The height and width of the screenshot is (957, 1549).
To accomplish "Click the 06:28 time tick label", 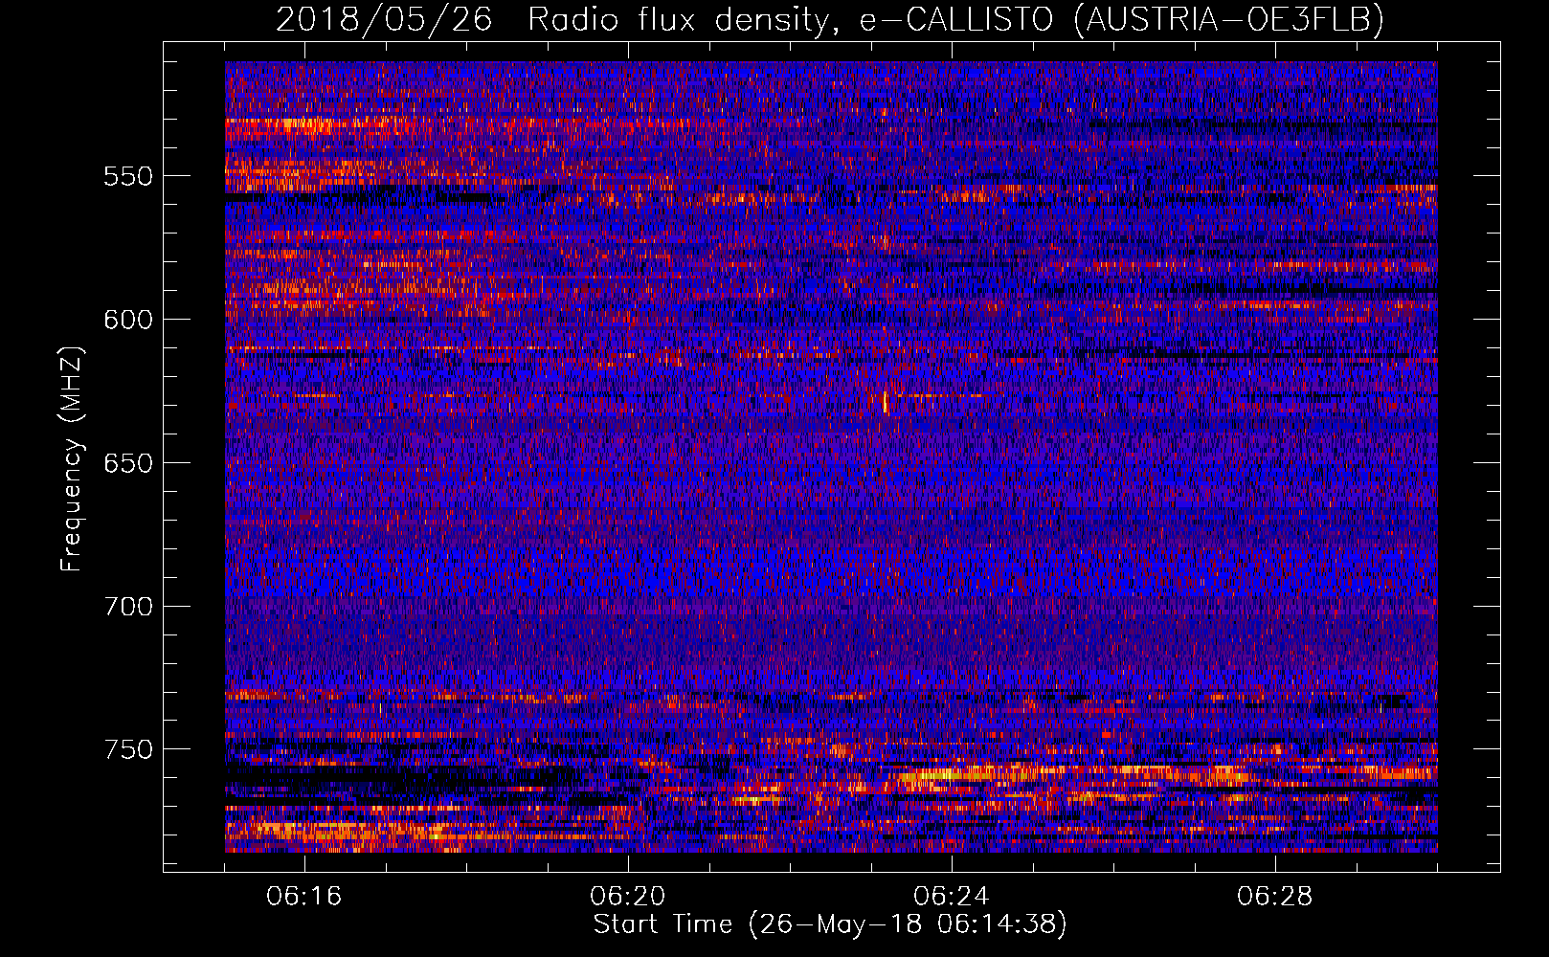I will click(1275, 897).
